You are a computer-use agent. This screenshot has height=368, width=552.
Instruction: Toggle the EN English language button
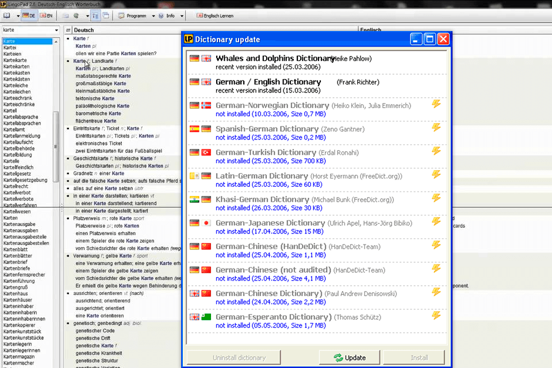click(46, 16)
